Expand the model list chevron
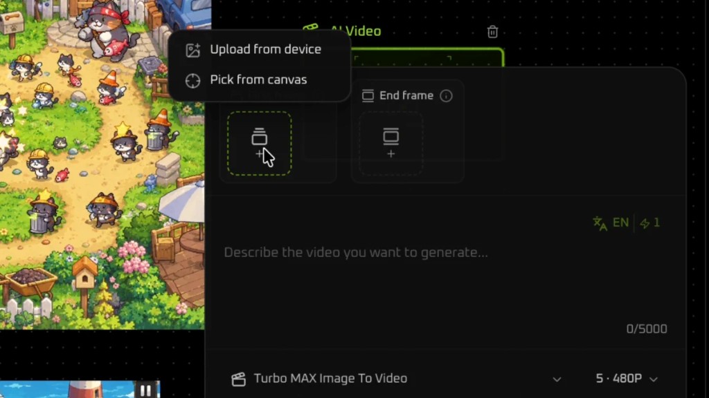This screenshot has width=709, height=398. (557, 379)
